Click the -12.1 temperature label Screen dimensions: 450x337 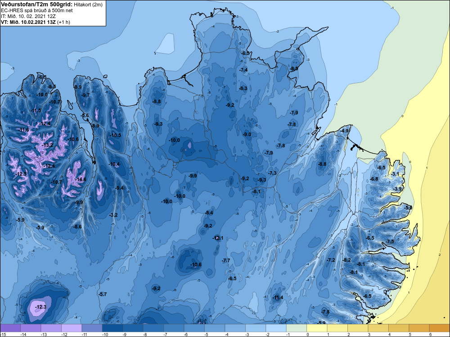[218, 238]
